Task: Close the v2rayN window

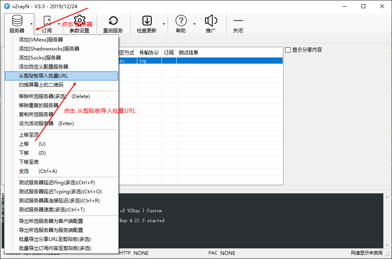Action: coord(382,6)
